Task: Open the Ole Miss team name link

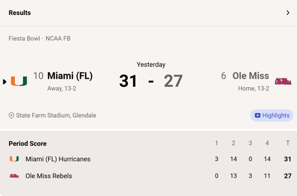Action: tap(250, 76)
